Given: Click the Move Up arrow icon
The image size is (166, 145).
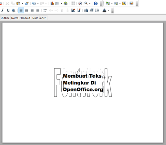Looking at the screenshot, I should click(x=62, y=10).
